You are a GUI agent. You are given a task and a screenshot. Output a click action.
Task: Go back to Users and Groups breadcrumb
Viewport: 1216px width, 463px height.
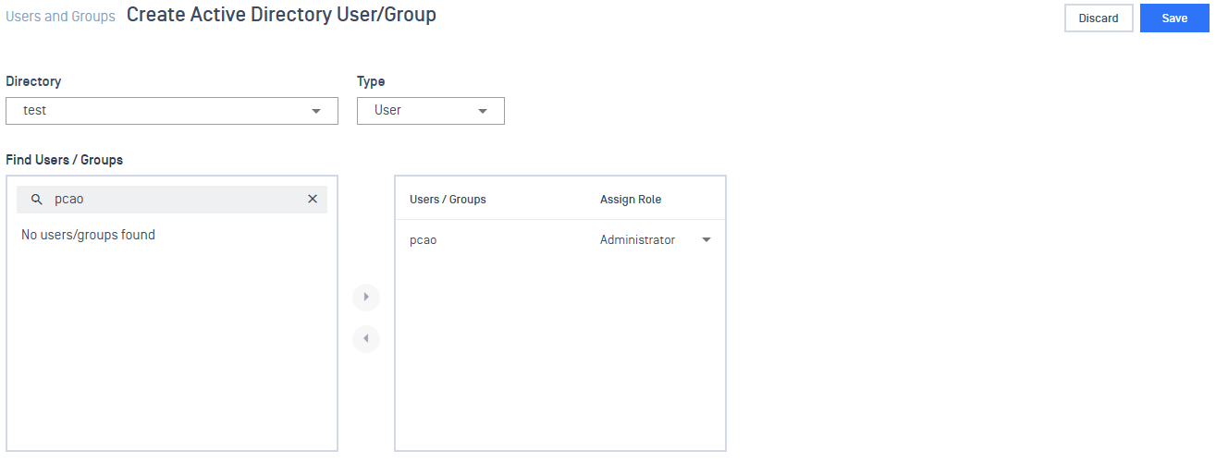pos(61,17)
